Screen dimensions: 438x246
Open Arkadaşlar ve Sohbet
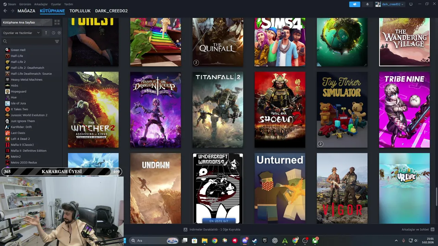418,230
